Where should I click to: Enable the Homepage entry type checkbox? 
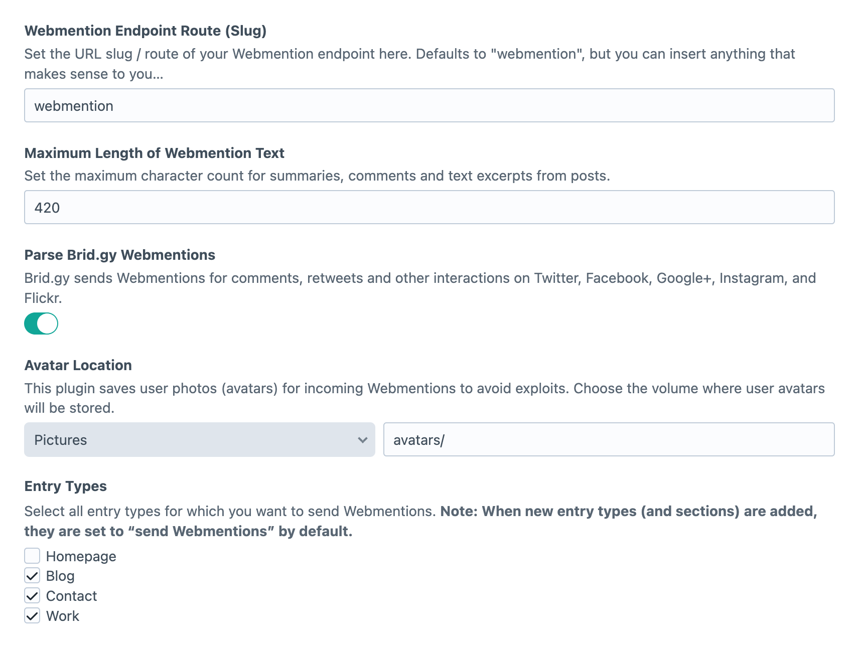(32, 556)
